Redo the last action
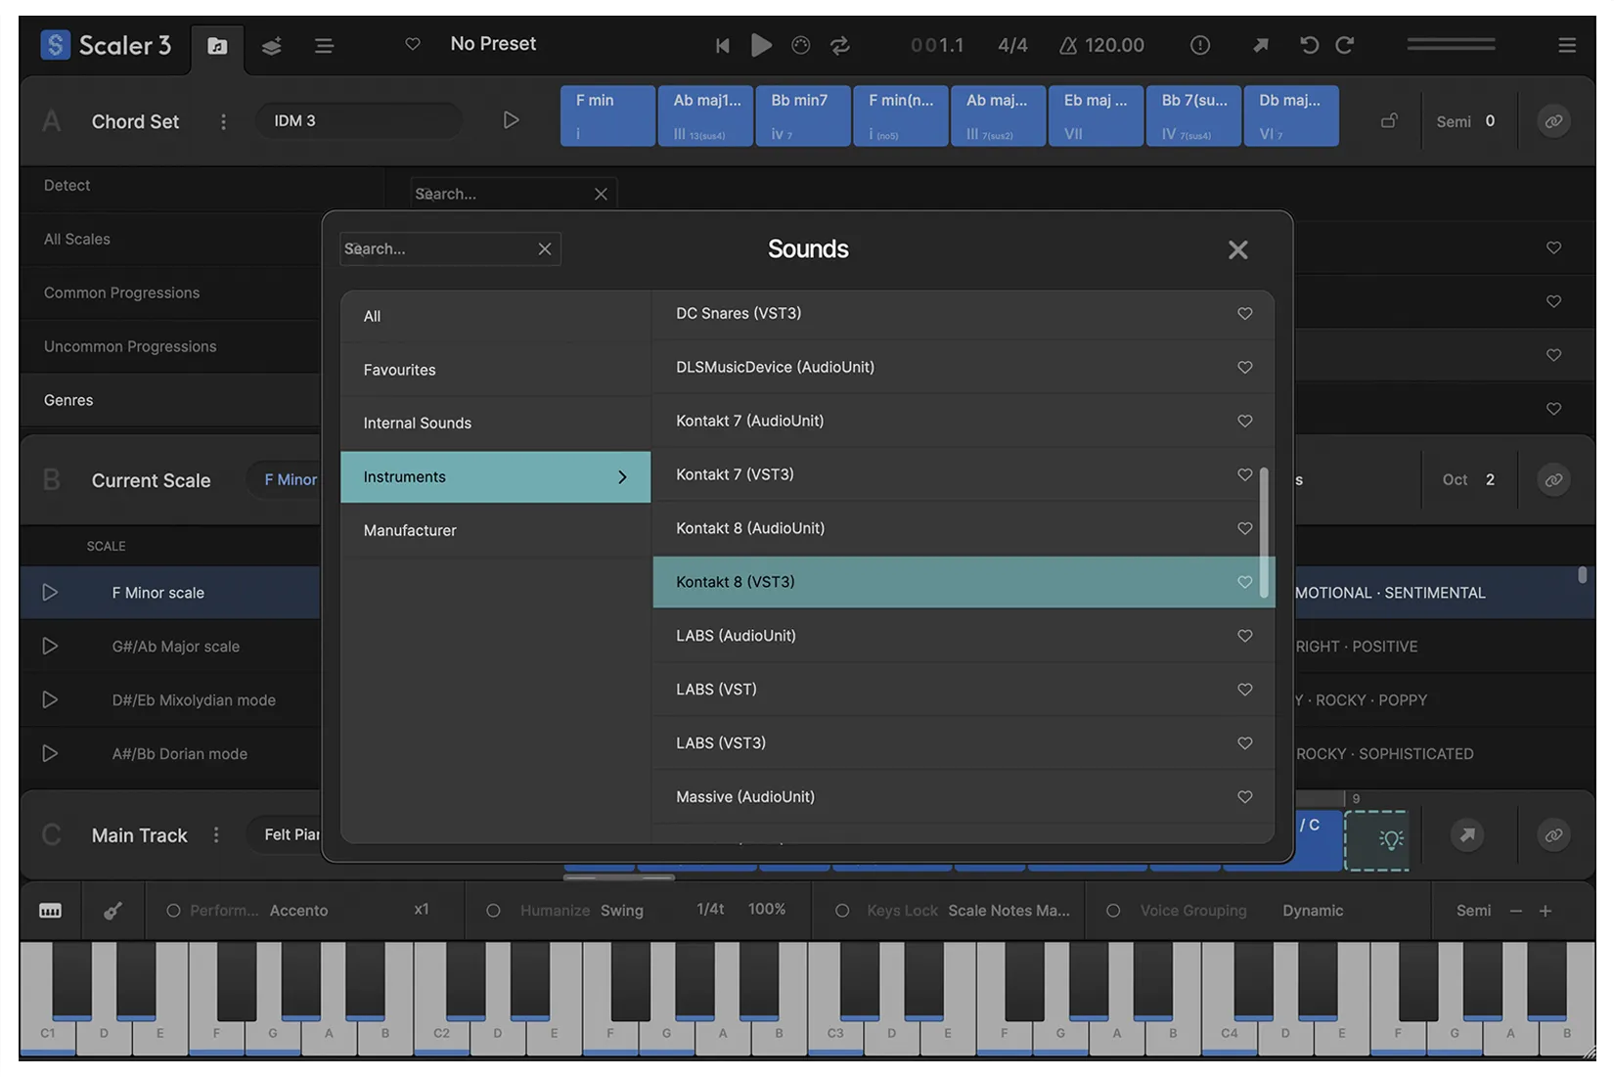 tap(1345, 45)
